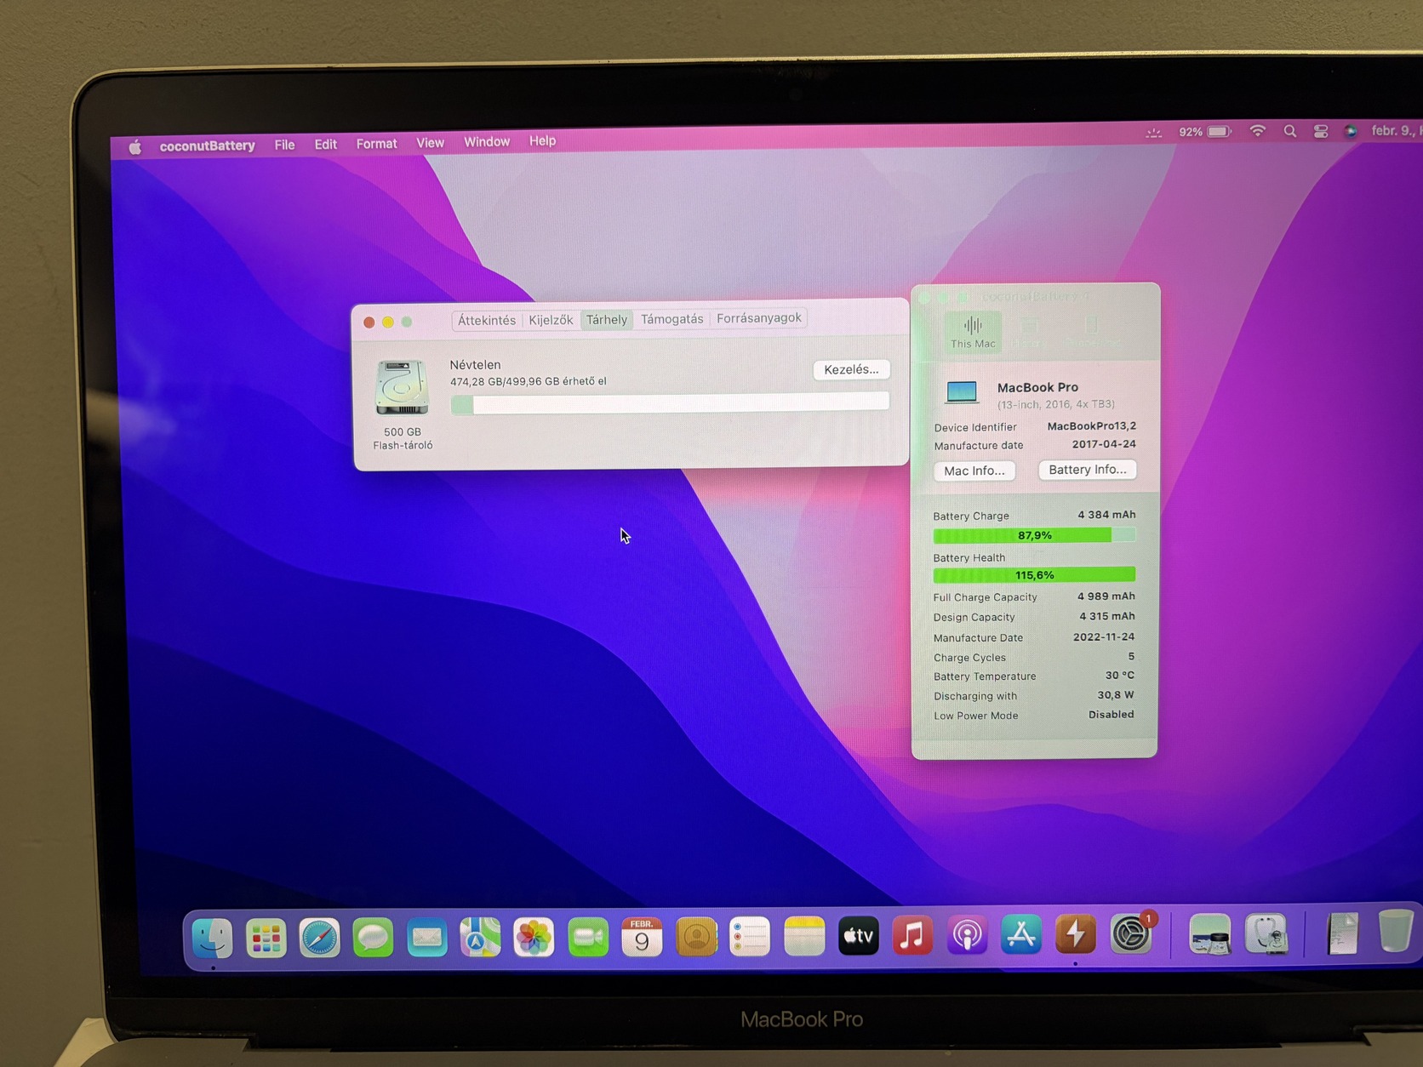The height and width of the screenshot is (1067, 1423).
Task: Open the View menu
Action: tap(431, 143)
